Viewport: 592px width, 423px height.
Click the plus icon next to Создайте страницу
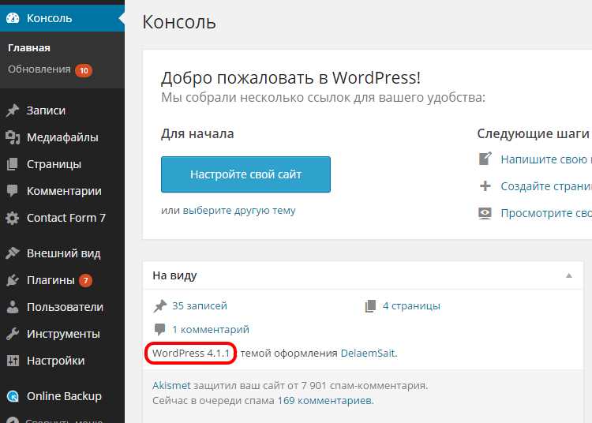click(x=485, y=186)
